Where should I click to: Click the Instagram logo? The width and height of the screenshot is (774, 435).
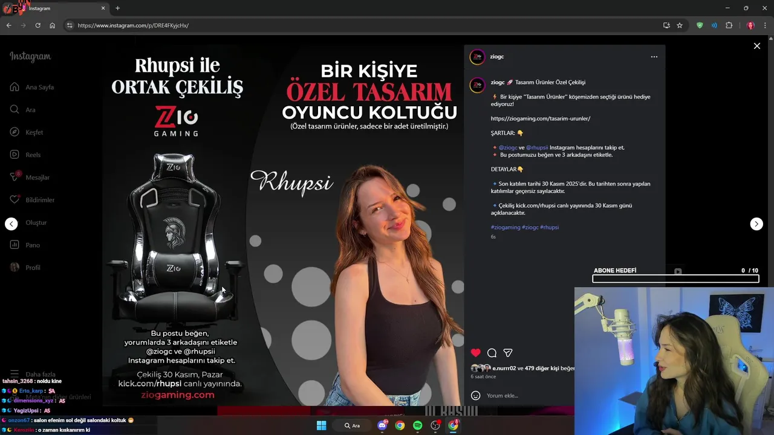(x=30, y=57)
